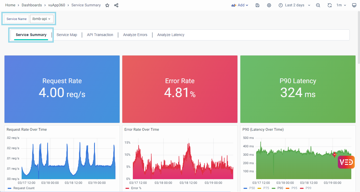This screenshot has width=360, height=192.
Task: Click the share dashboard icon
Action: pos(116,5)
